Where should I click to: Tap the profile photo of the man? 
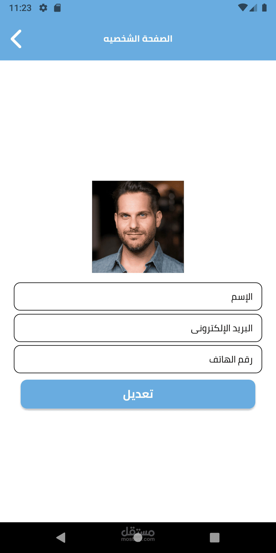[138, 227]
